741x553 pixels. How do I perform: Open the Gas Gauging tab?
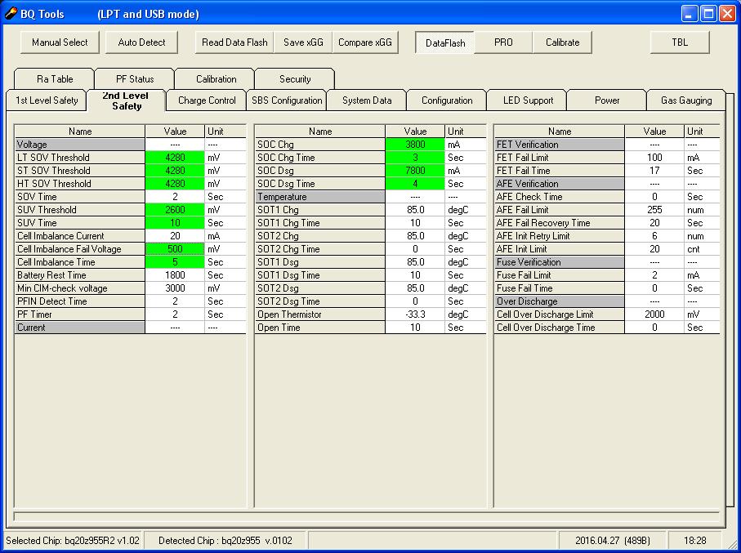coord(686,100)
